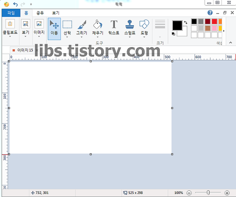Switch to the Home ribbon tab

26,13
